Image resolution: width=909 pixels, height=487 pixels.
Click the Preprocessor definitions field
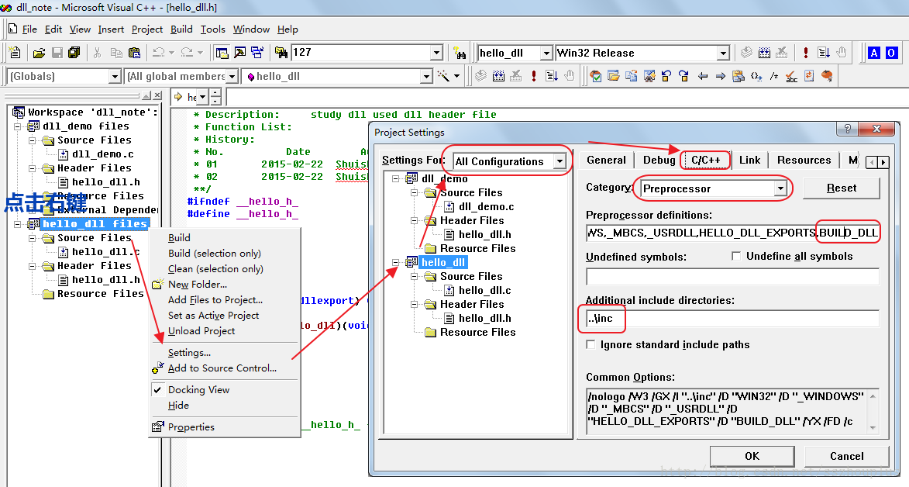[x=733, y=233]
